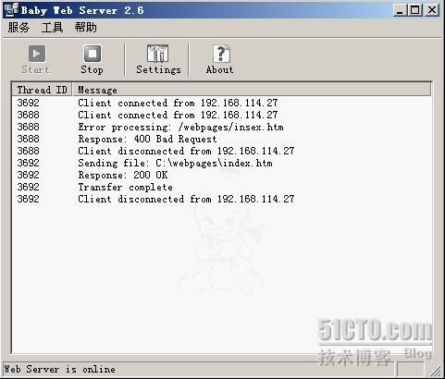Open the 工具 menu
Viewport: 445px width, 379px height.
click(53, 28)
